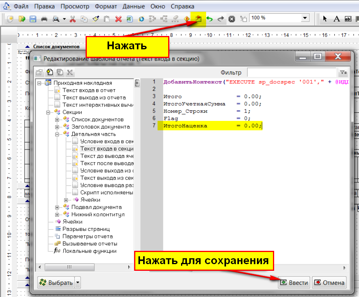Image resolution: width=359 pixels, height=297 pixels.
Task: Click the grayed delete X icon in the dialog toolbar
Action: click(70, 72)
